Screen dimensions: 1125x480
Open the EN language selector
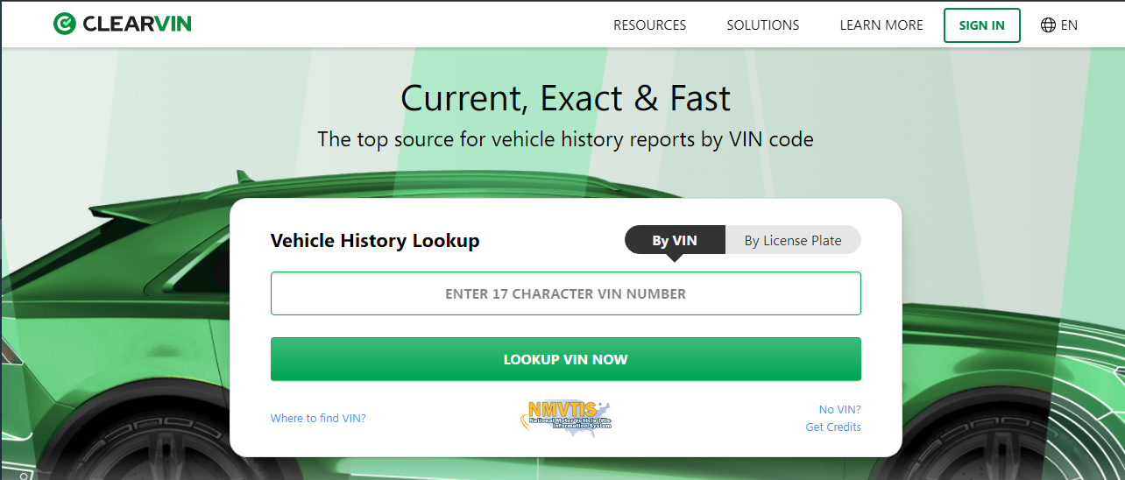point(1069,25)
